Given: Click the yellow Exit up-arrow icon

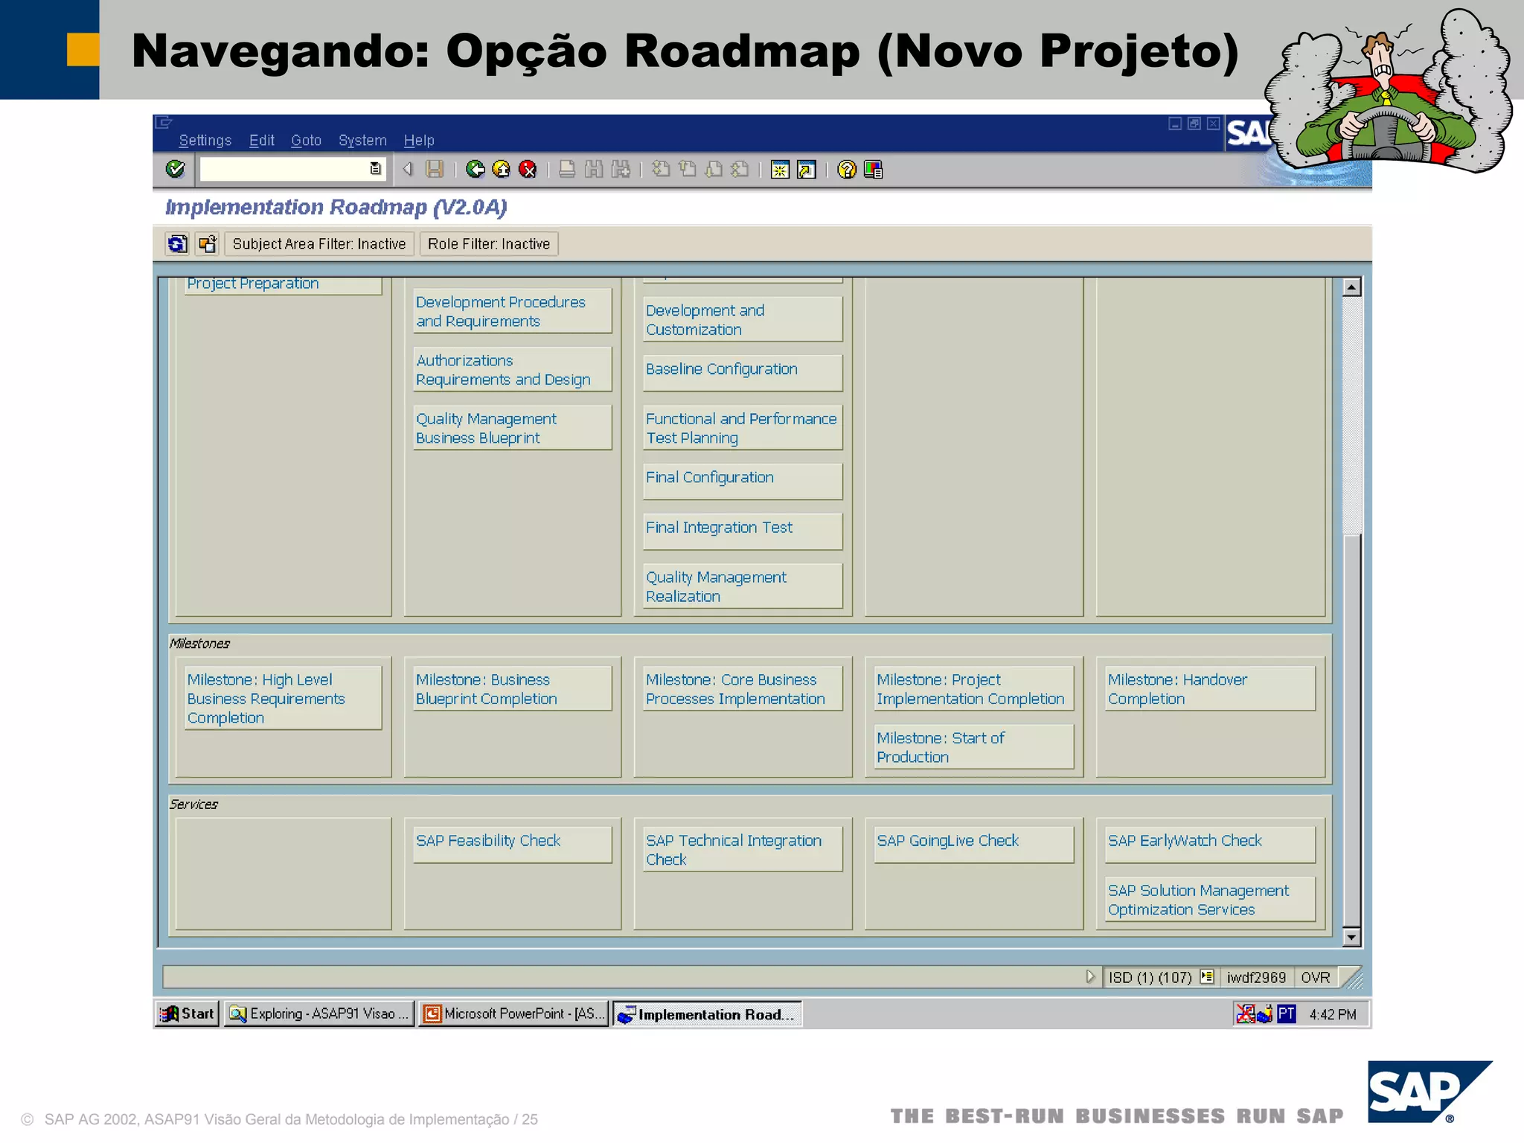Looking at the screenshot, I should (x=502, y=170).
